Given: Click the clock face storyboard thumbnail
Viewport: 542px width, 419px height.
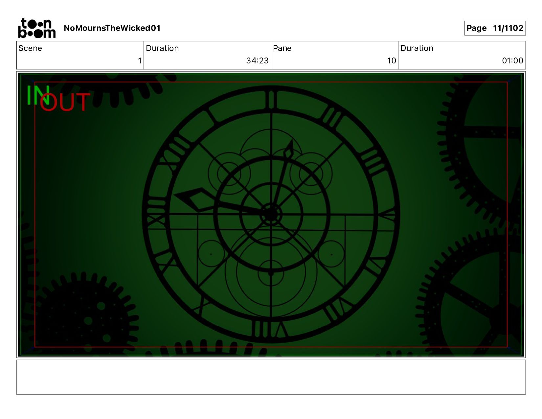Looking at the screenshot, I should [x=271, y=215].
